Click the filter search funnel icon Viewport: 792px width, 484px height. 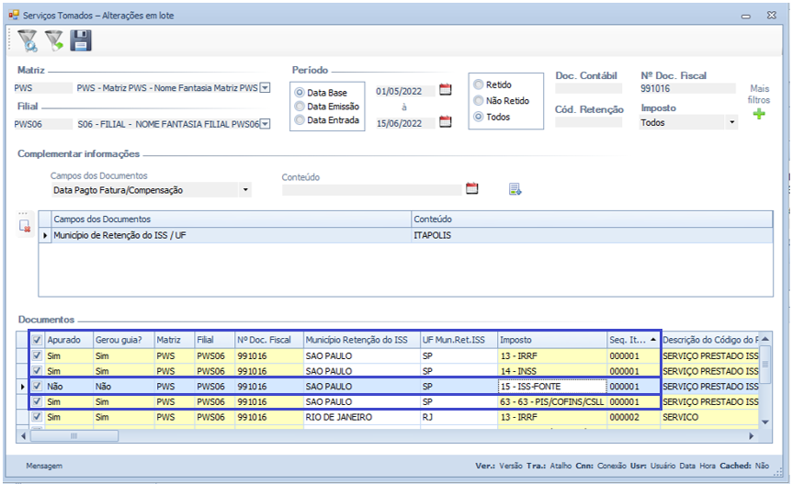[x=28, y=39]
